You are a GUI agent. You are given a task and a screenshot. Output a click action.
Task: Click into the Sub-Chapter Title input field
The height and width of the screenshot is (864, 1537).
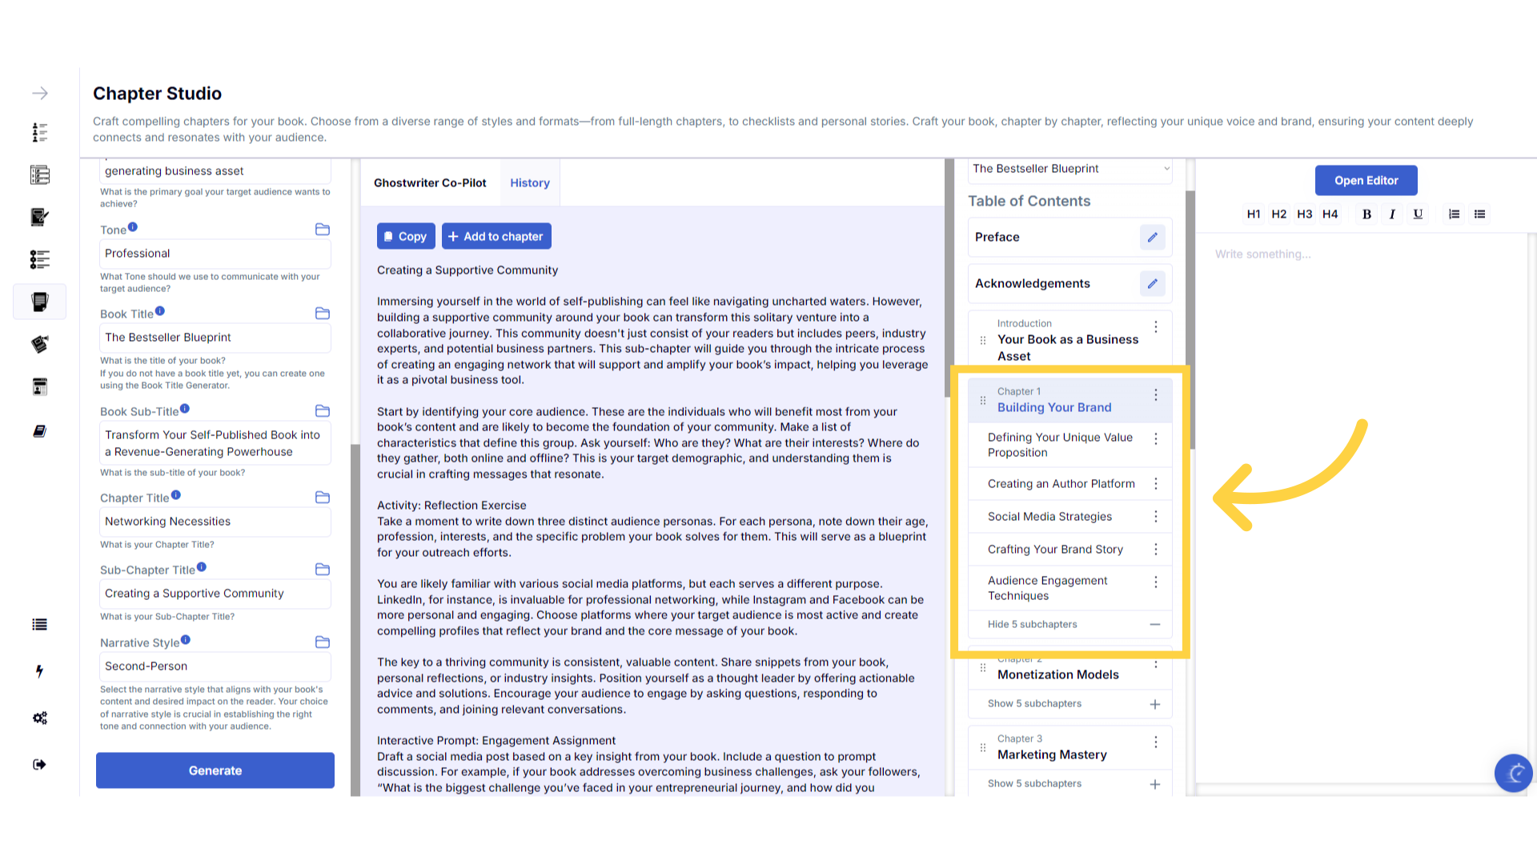215,594
